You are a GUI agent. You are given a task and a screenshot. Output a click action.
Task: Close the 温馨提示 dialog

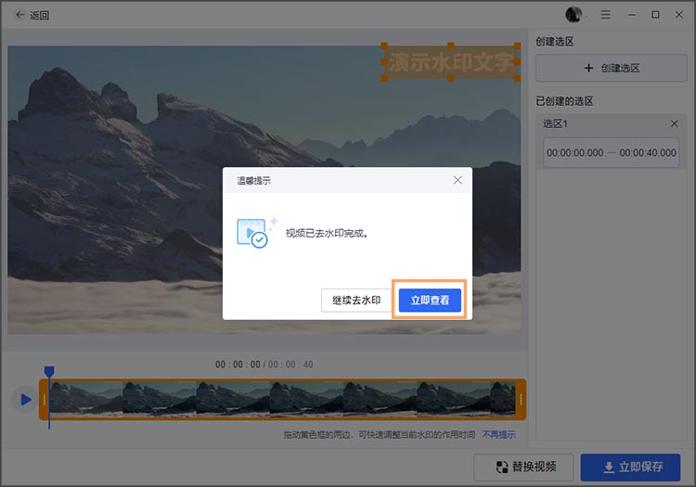click(457, 180)
